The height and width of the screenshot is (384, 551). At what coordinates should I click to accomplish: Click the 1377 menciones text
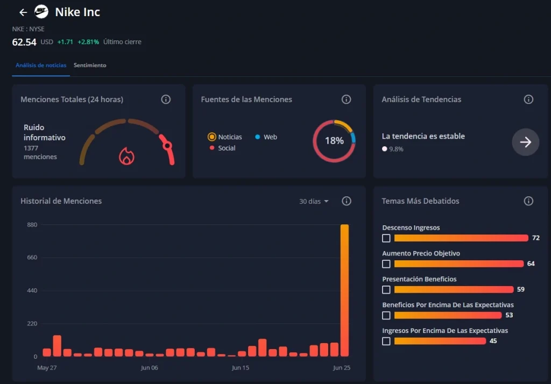click(40, 153)
